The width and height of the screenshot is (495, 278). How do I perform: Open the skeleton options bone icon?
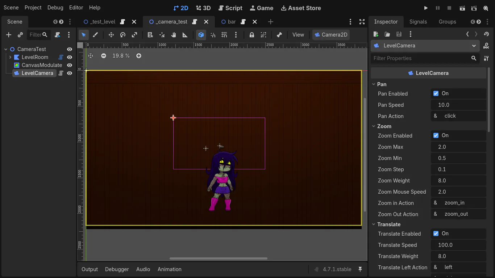pos(279,35)
